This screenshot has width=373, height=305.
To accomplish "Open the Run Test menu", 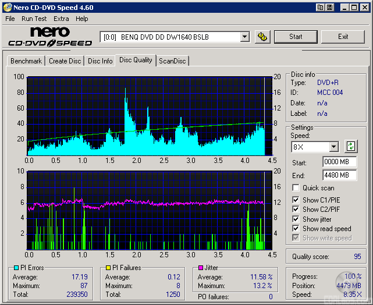I will [34, 19].
